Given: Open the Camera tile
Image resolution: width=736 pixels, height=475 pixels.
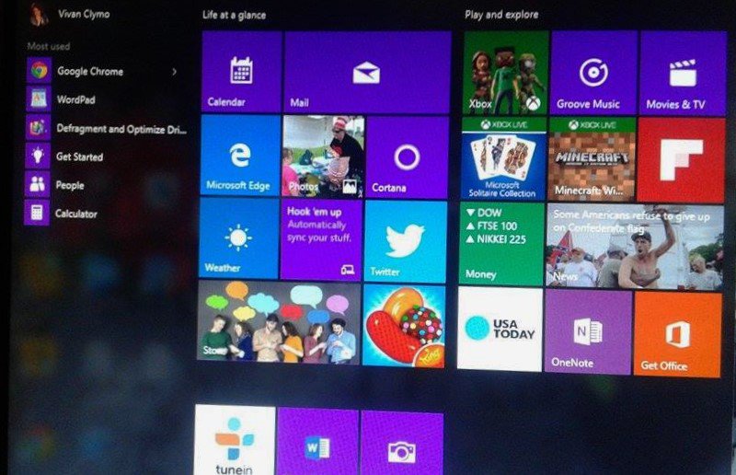Looking at the screenshot, I should [x=402, y=443].
